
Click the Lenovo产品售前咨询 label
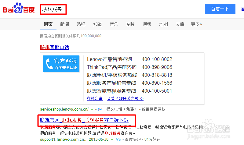coord(109,59)
